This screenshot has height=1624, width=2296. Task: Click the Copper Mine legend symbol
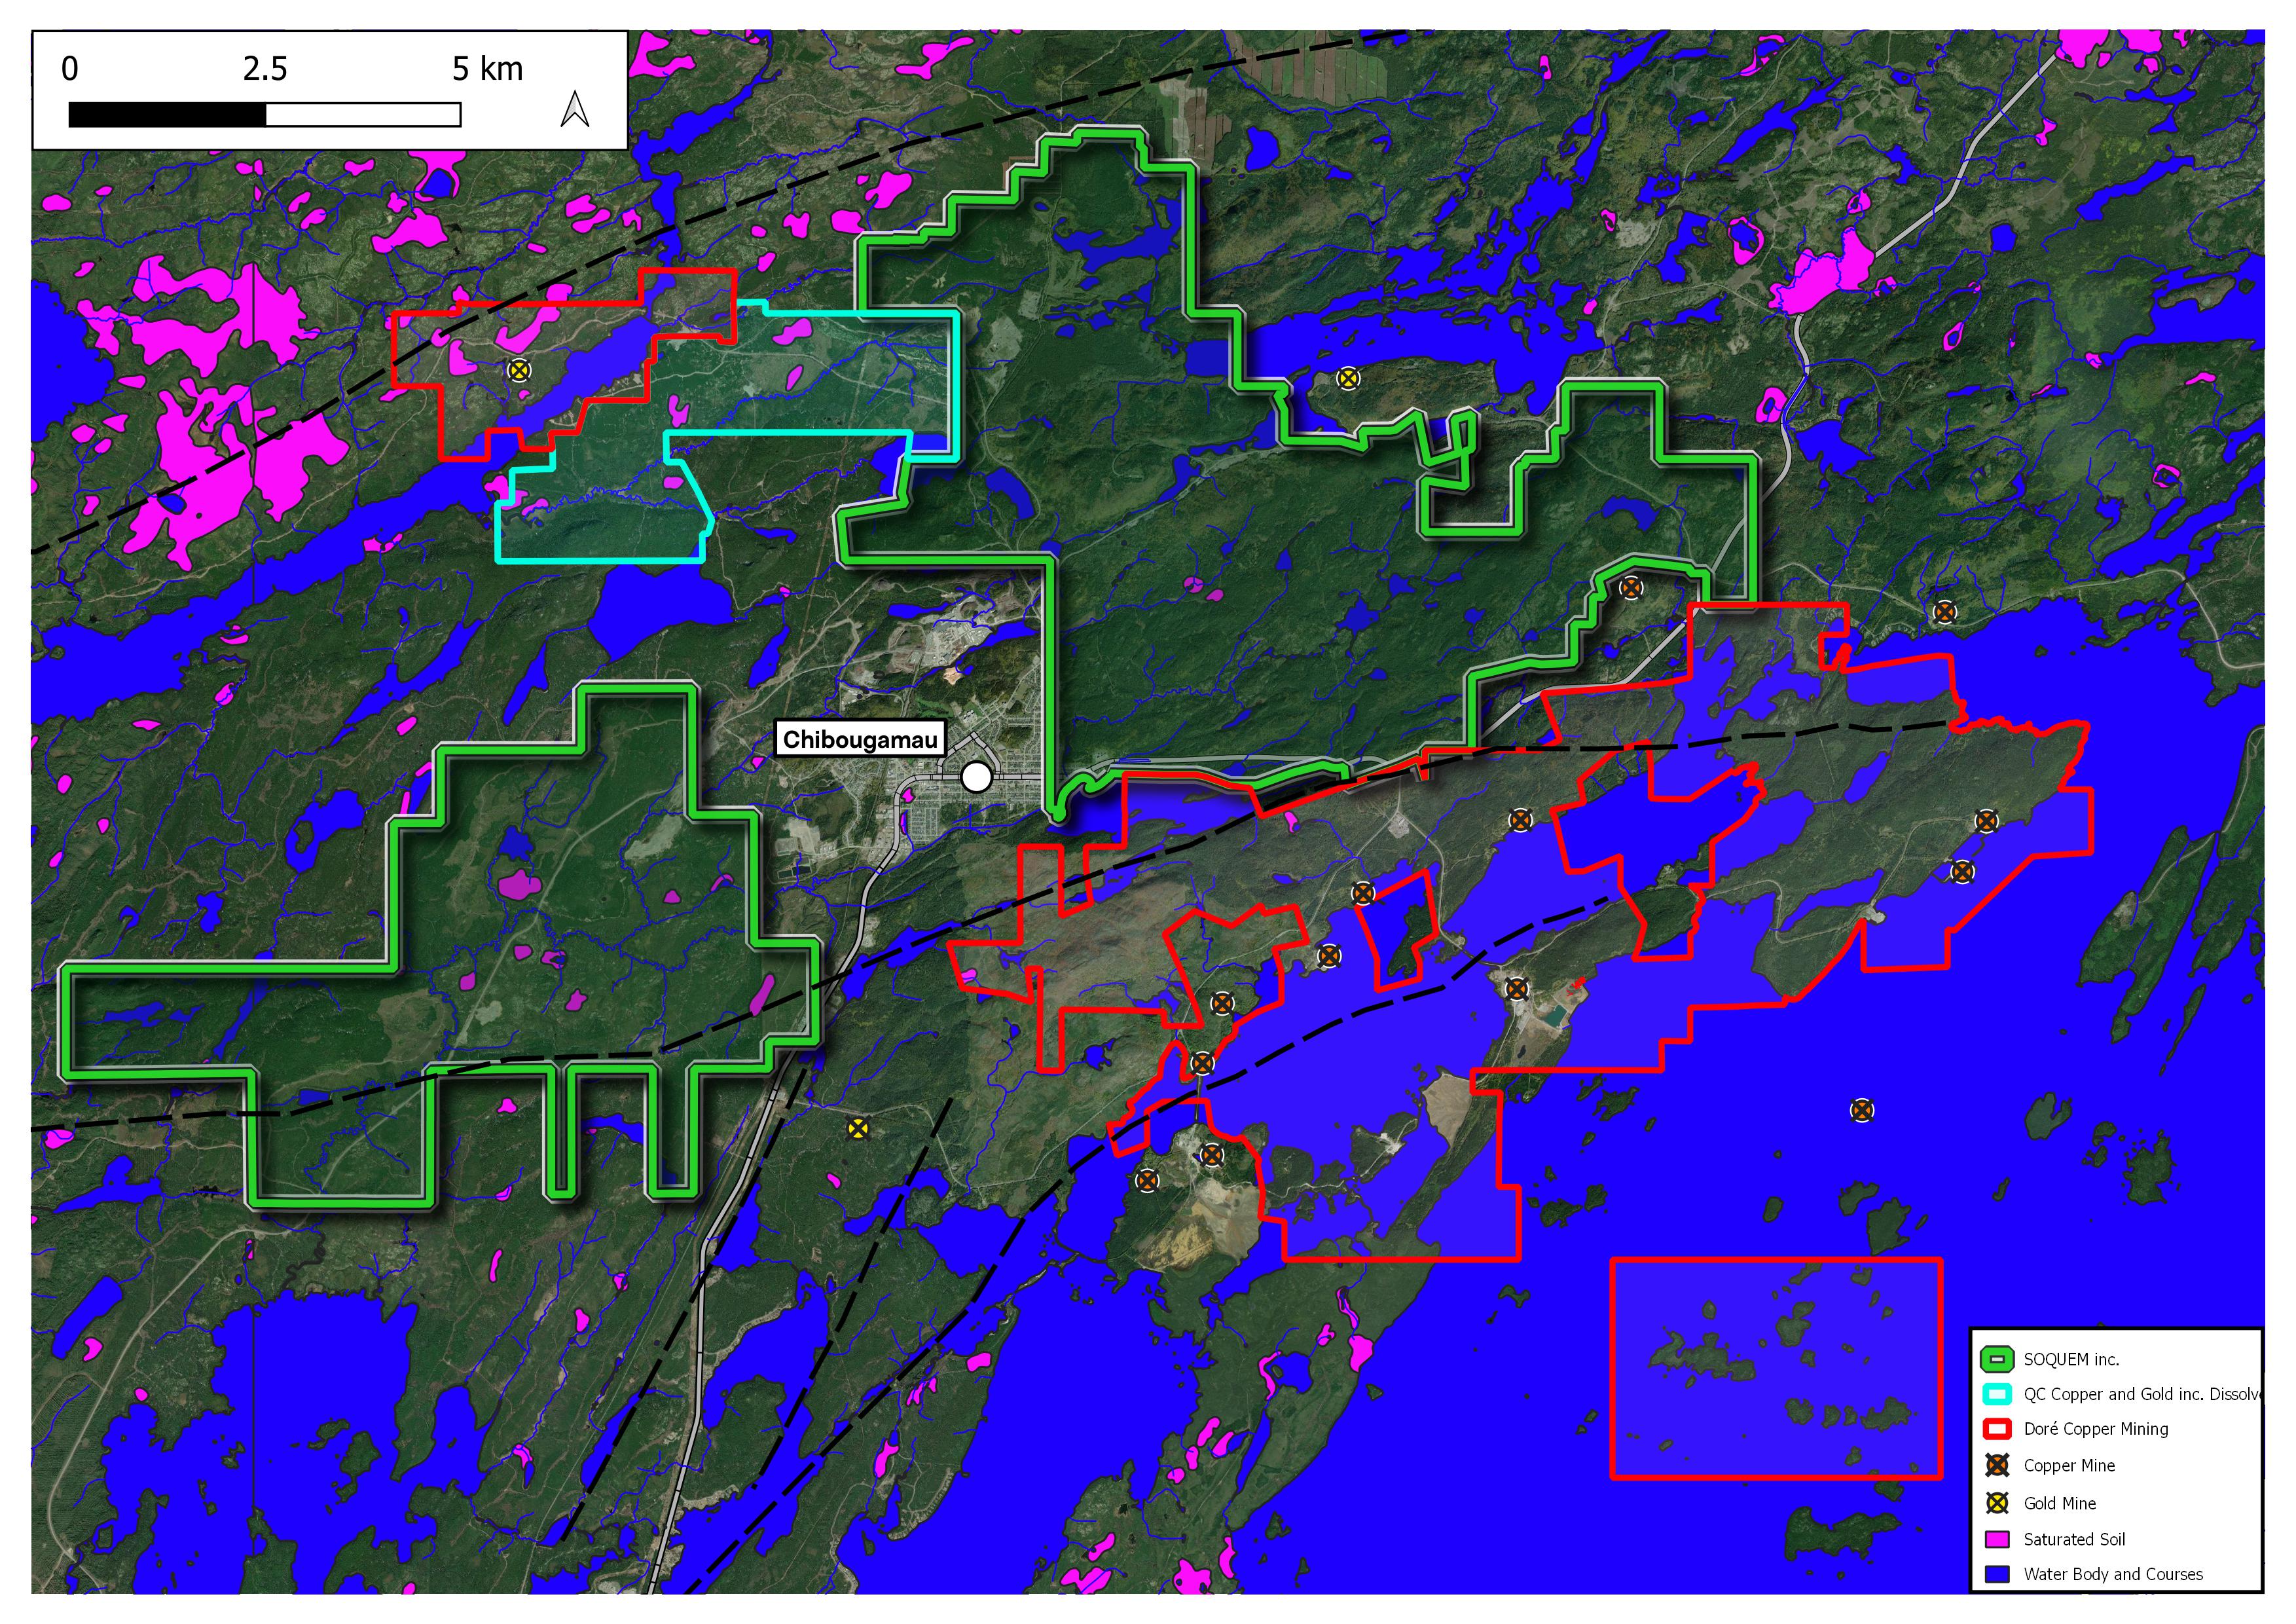(x=1997, y=1466)
